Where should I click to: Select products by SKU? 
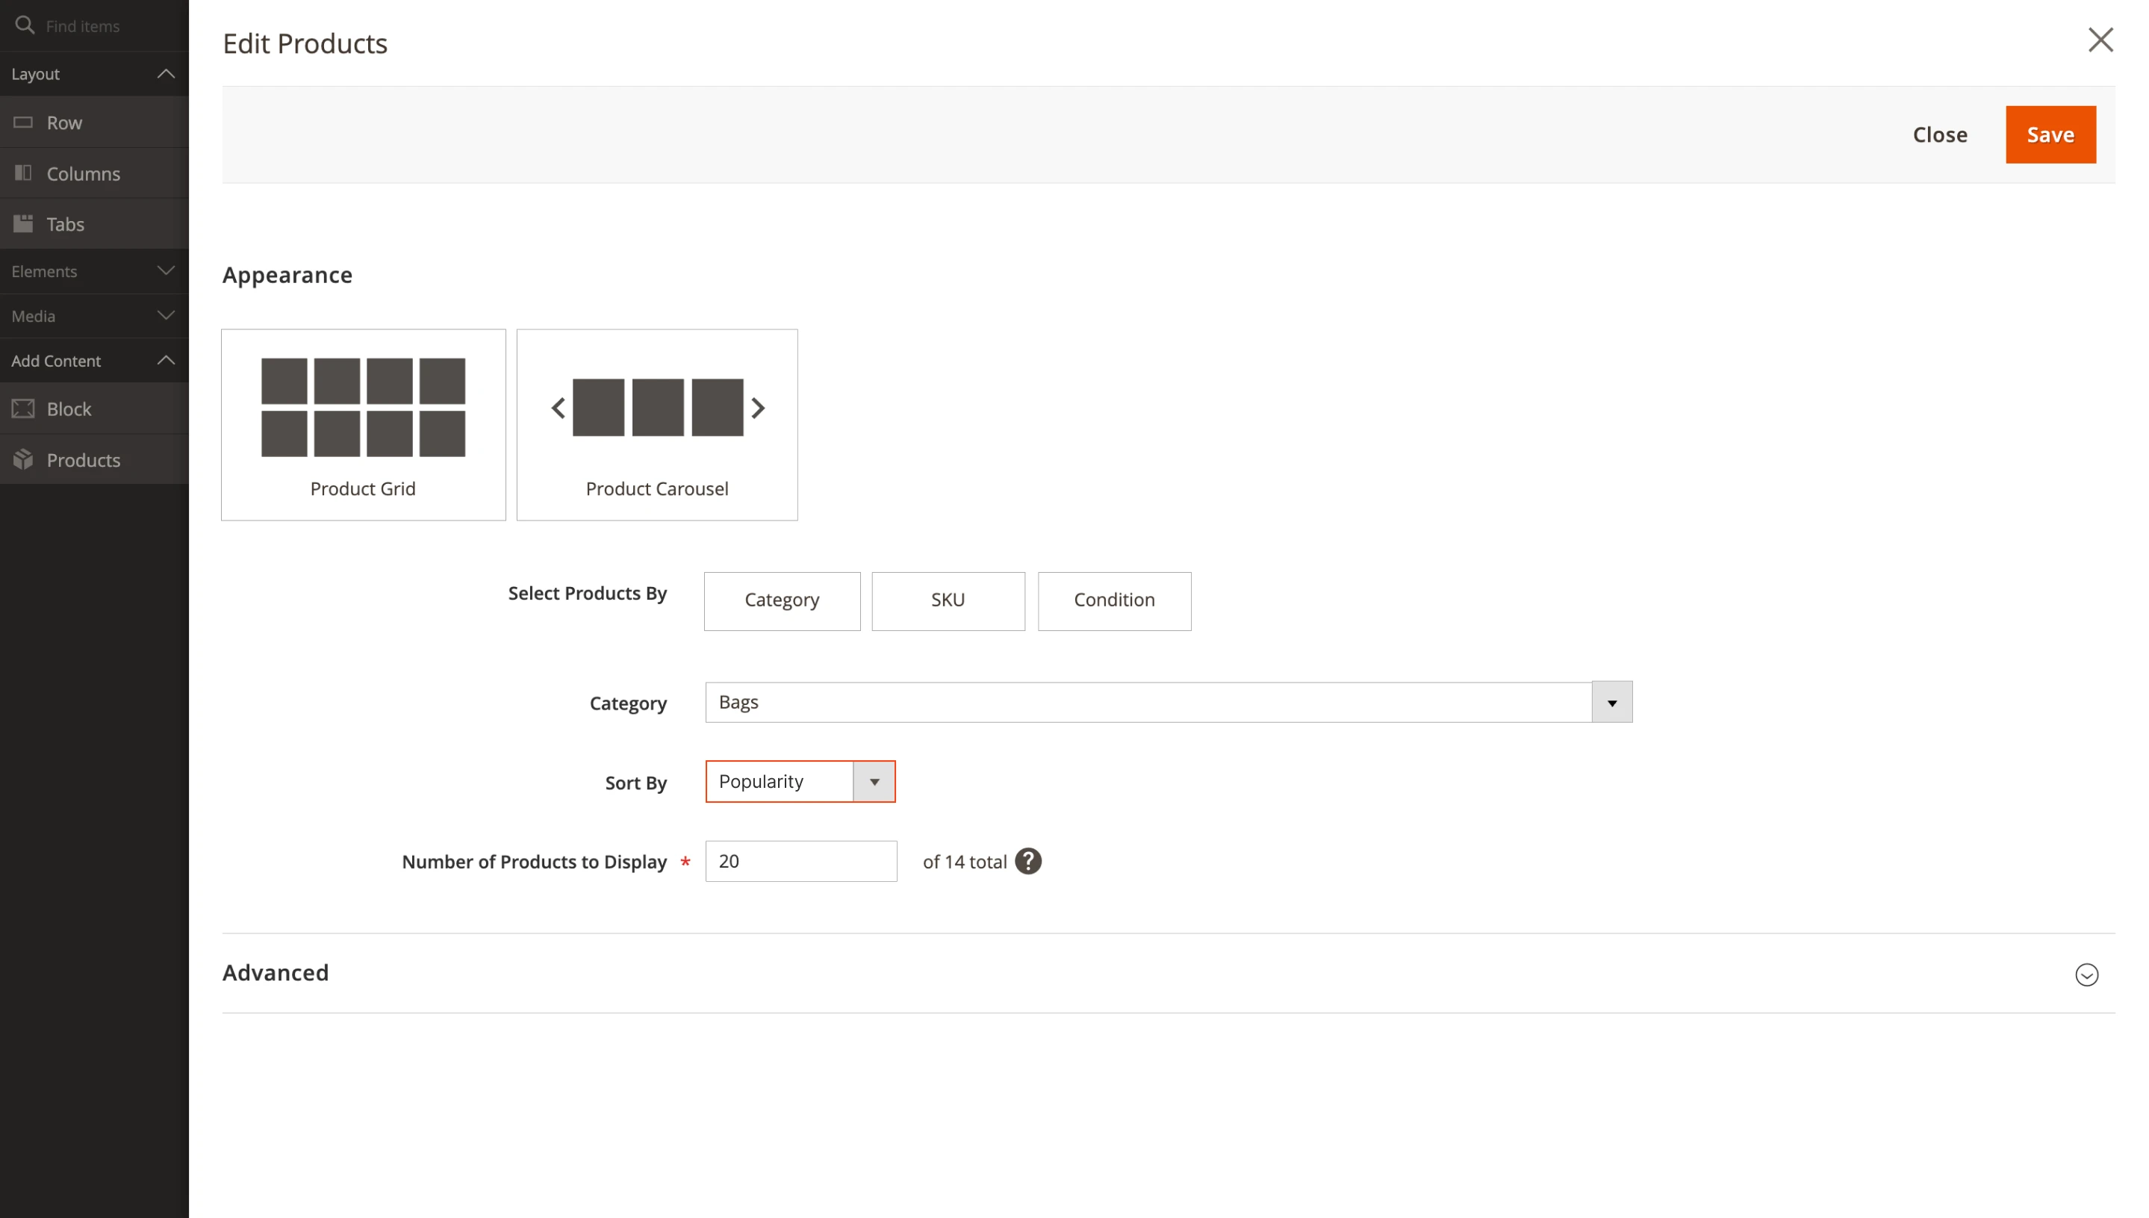[948, 600]
